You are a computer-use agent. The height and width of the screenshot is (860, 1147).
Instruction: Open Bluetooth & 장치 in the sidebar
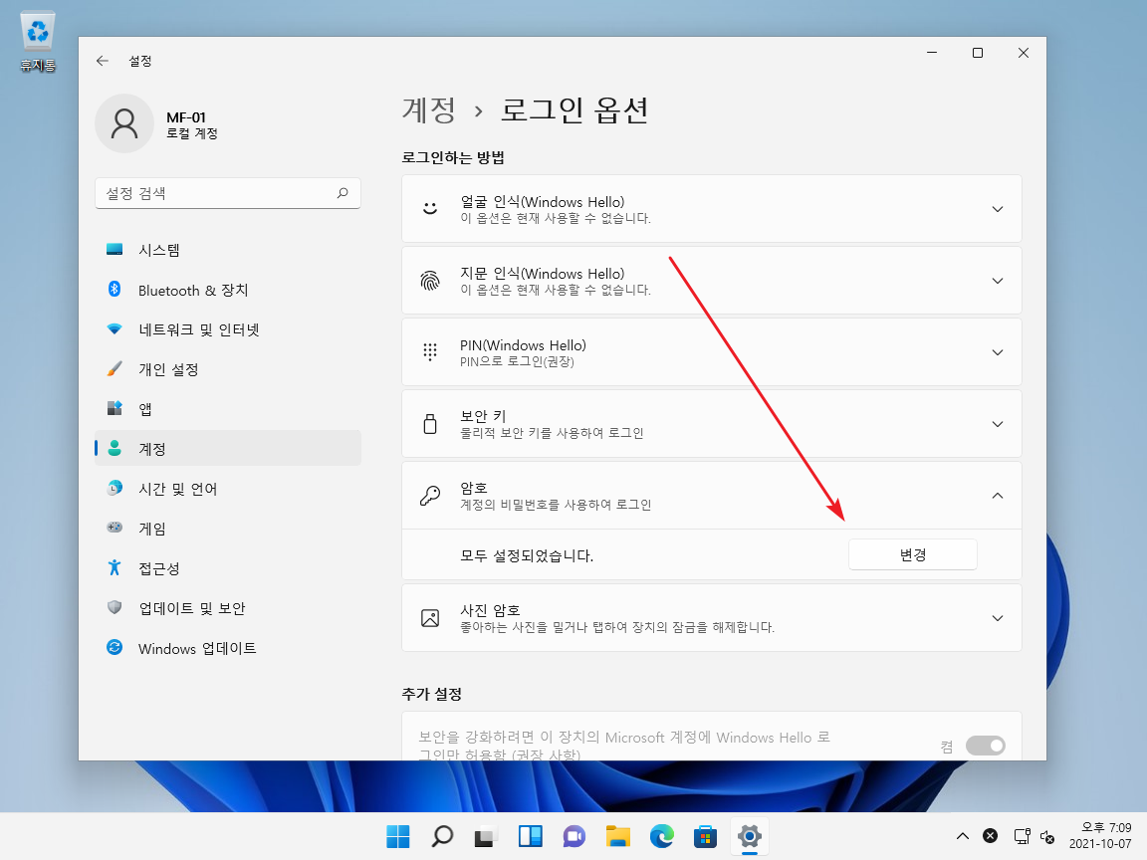click(x=227, y=290)
